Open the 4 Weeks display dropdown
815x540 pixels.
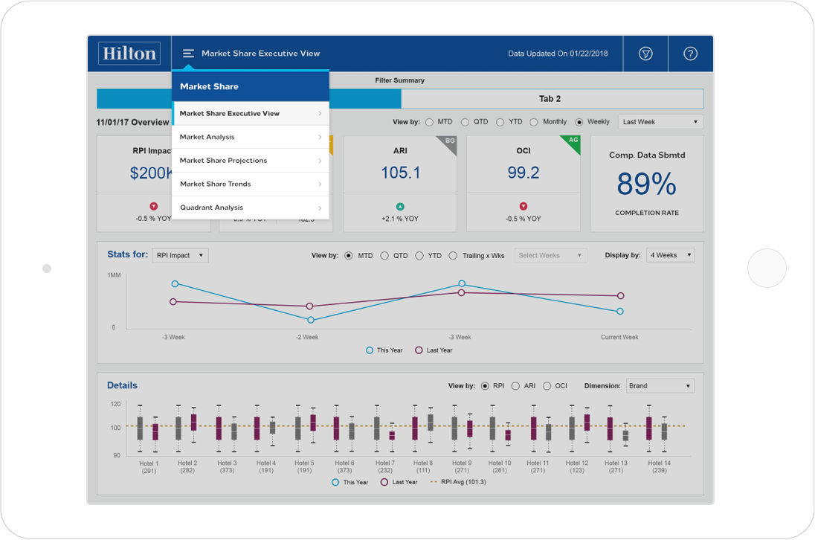pos(670,255)
